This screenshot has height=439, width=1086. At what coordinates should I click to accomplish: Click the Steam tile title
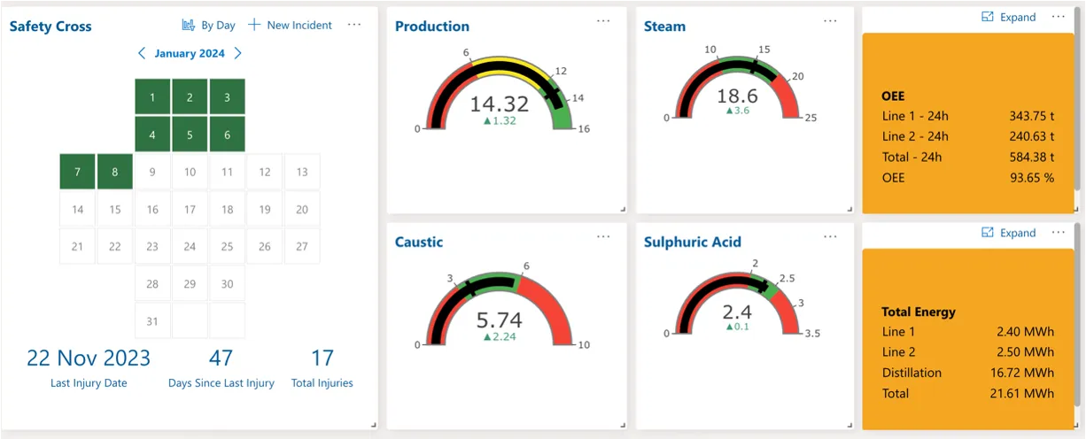pos(664,26)
